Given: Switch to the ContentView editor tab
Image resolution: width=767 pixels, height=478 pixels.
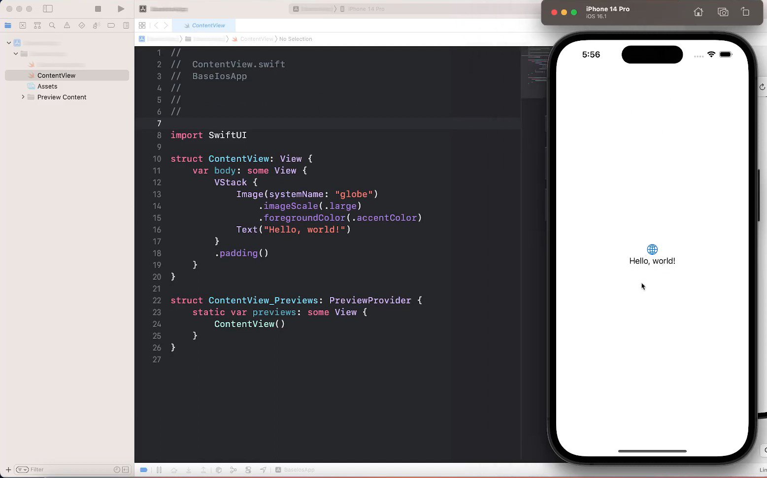Looking at the screenshot, I should tap(204, 26).
